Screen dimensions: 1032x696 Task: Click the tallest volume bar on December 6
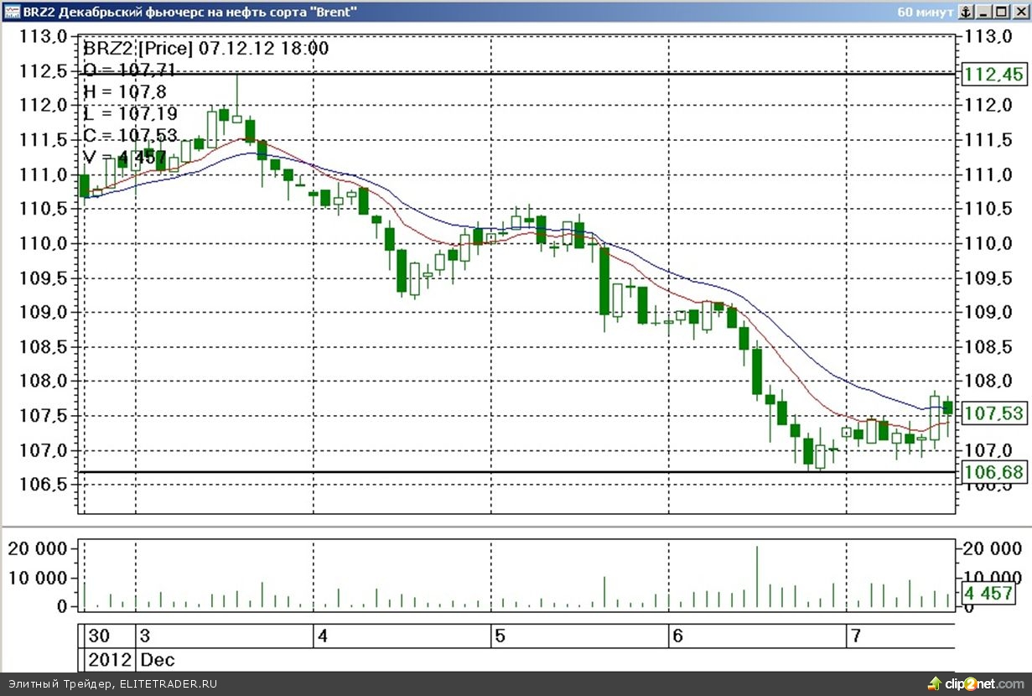[x=757, y=579]
